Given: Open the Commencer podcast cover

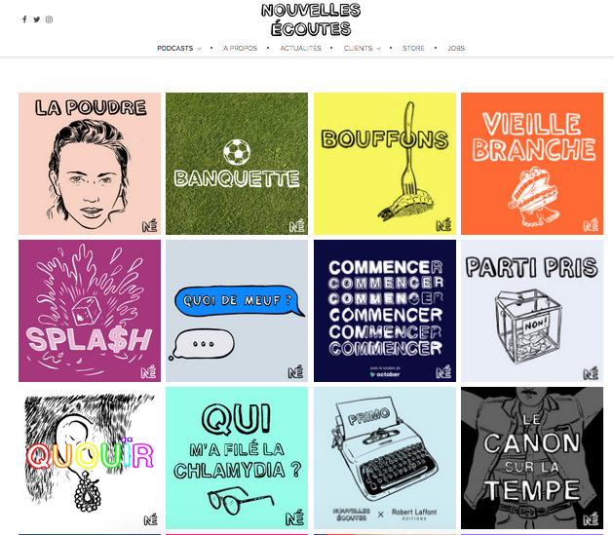Looking at the screenshot, I should [385, 311].
